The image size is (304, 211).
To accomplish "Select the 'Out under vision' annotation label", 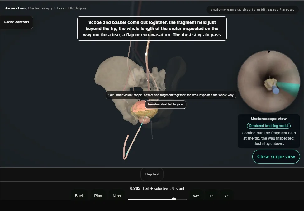I will (171, 95).
